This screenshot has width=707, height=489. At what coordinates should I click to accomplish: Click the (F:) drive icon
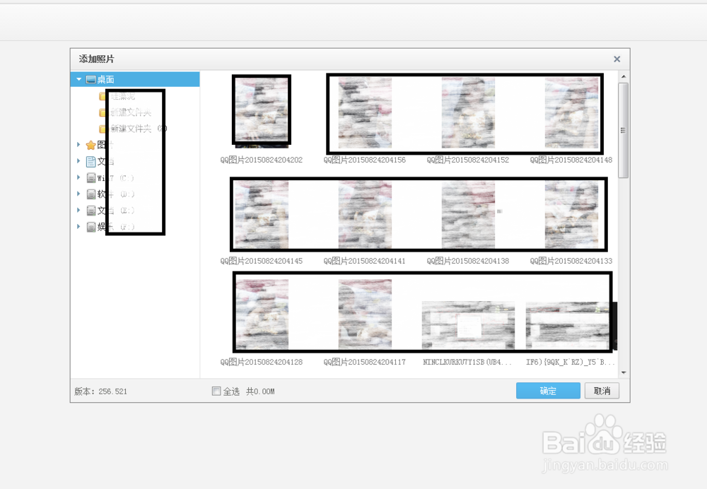coord(90,227)
